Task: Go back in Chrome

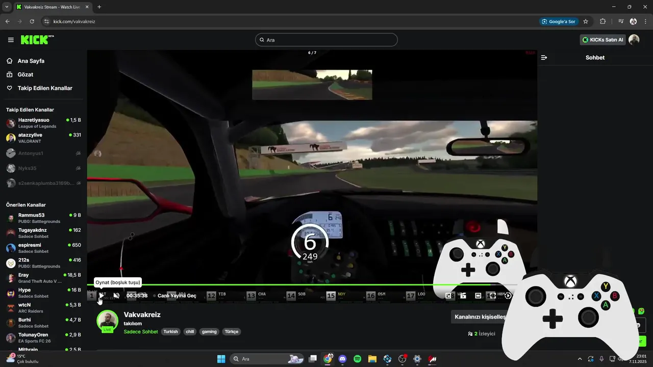Action: [x=7, y=21]
